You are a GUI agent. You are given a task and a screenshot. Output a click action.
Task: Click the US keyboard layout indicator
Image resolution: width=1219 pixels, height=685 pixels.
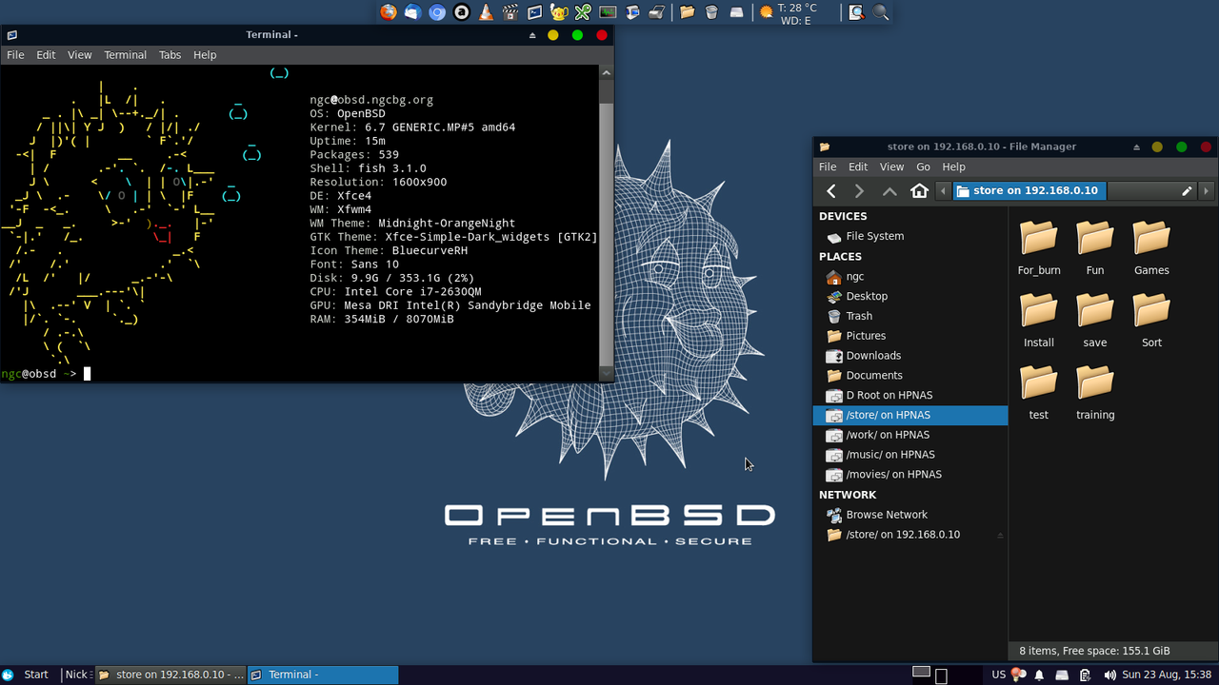click(x=998, y=675)
